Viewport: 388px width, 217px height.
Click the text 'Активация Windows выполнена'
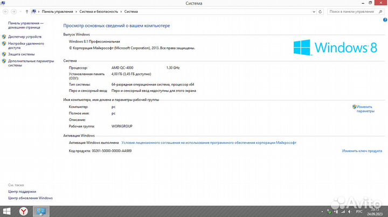(94, 143)
